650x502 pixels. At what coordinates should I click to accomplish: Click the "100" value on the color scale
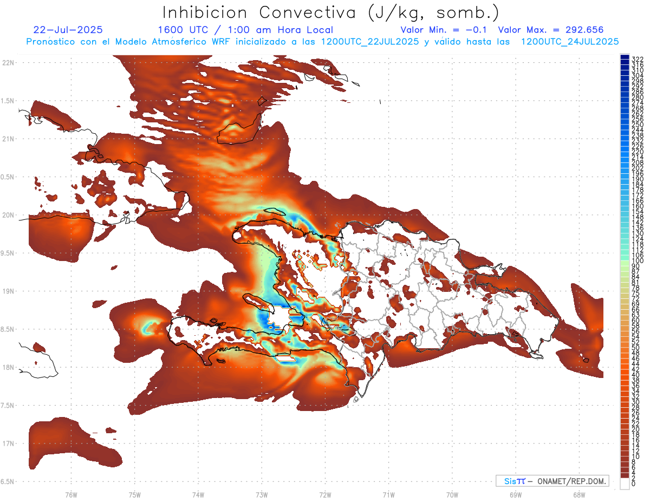pos(638,262)
